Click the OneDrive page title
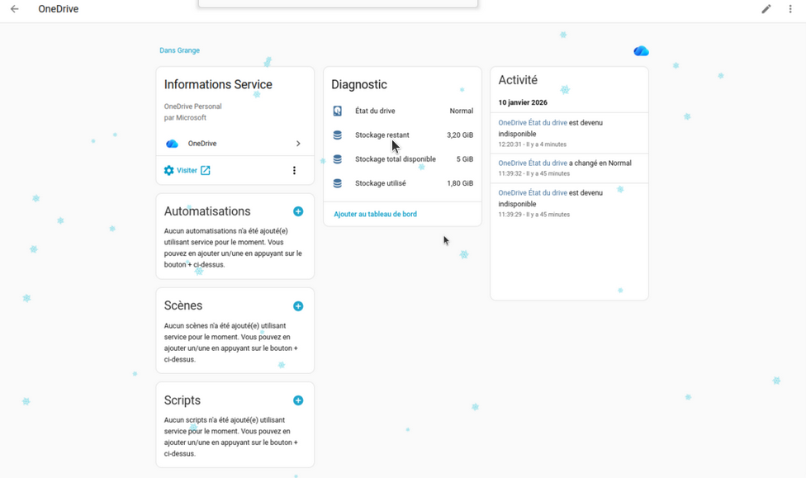806x478 pixels. click(x=58, y=9)
